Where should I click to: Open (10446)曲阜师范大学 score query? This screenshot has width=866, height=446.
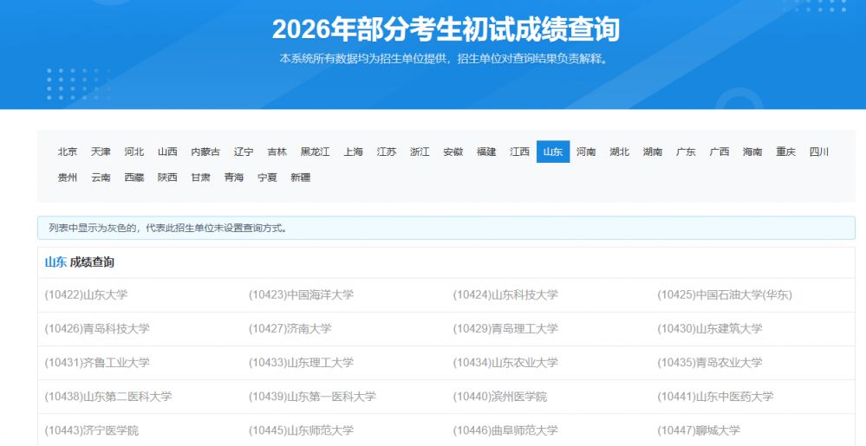point(505,430)
